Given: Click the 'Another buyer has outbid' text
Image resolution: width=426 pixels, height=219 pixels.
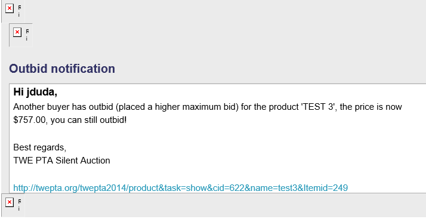Looking at the screenshot, I should tap(63, 107).
